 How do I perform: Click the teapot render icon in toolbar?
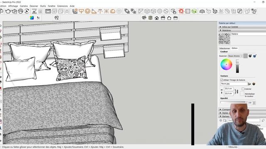(8, 11)
